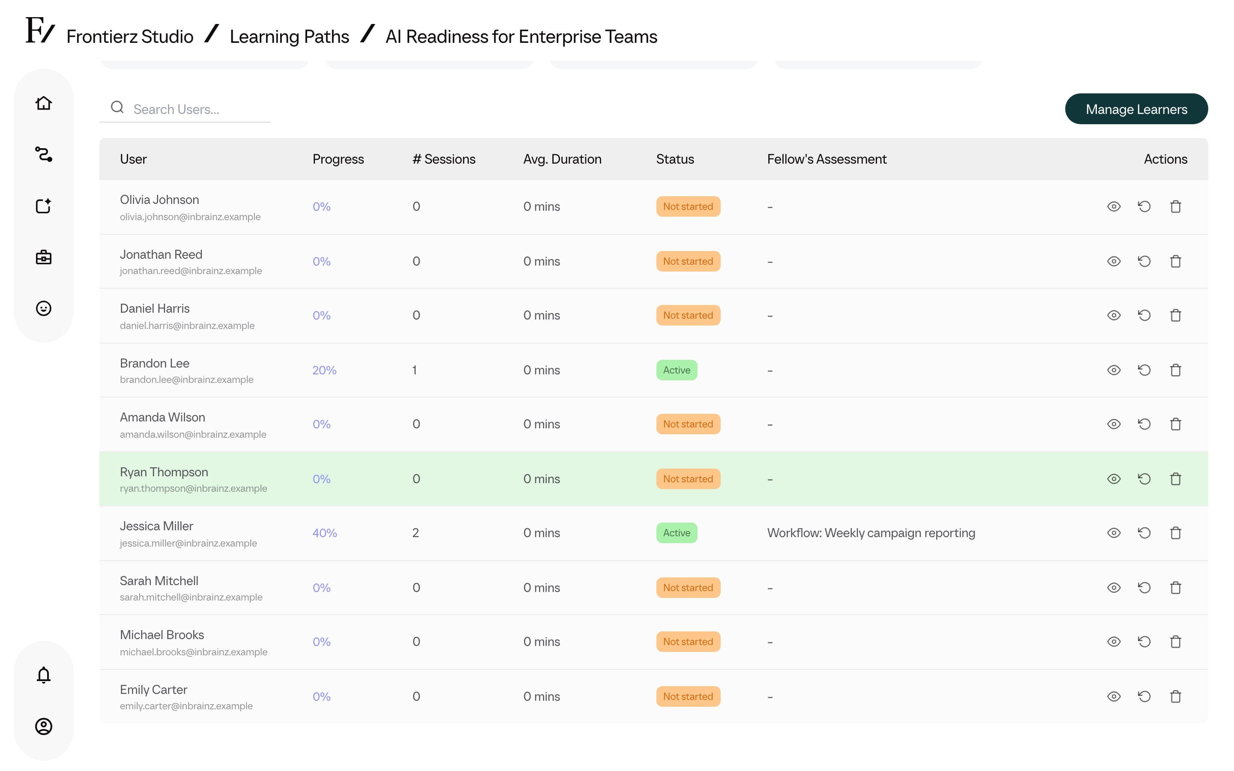Viewport: 1234px width, 771px height.
Task: Open the smiley face icon in sidebar
Action: [43, 308]
